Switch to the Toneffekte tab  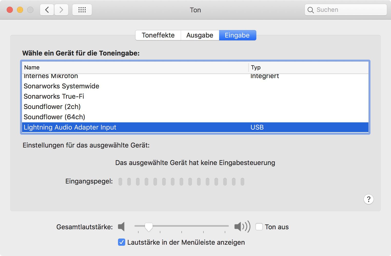158,35
